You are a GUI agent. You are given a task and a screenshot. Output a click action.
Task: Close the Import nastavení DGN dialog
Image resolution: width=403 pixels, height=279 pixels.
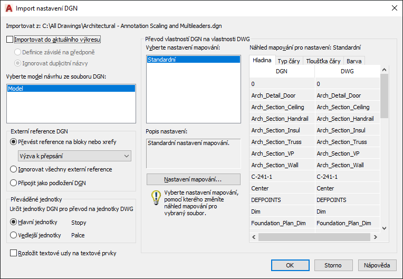395,8
